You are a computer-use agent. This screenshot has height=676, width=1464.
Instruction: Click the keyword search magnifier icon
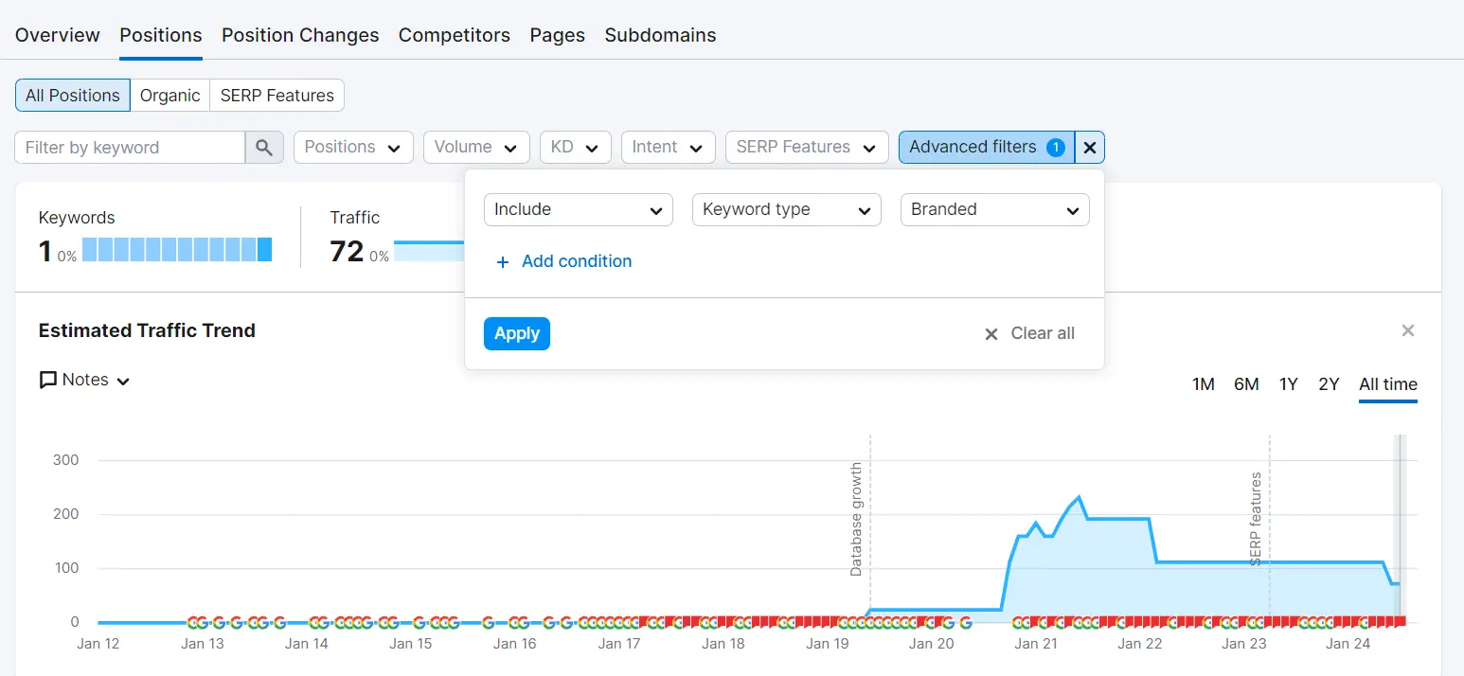coord(264,147)
